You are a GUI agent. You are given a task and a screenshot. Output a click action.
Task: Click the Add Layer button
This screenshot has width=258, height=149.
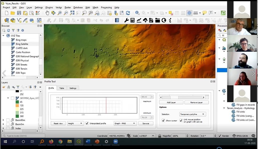tap(171, 102)
